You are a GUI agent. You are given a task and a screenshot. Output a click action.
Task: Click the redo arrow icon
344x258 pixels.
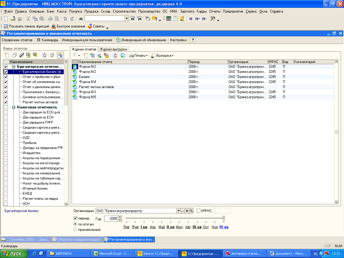[72, 19]
